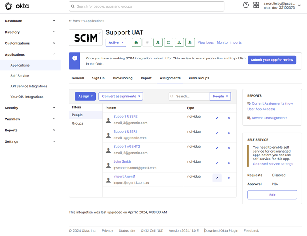
Task: Open the apps grid icon in header
Action: pos(256,5)
